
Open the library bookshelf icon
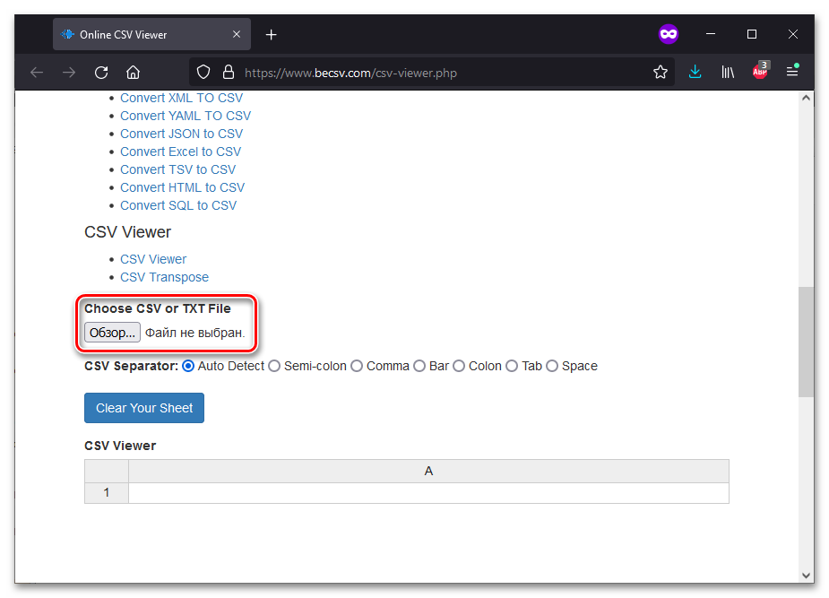click(728, 73)
